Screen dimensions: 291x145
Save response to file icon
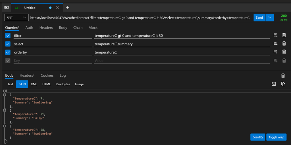coord(274,84)
